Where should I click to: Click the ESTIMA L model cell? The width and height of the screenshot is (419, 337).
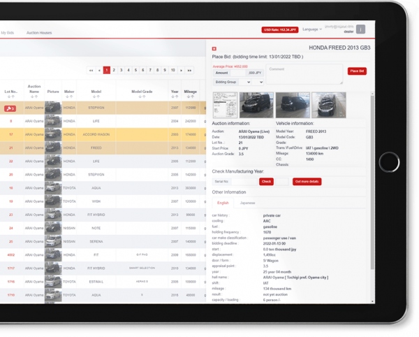pos(96,282)
